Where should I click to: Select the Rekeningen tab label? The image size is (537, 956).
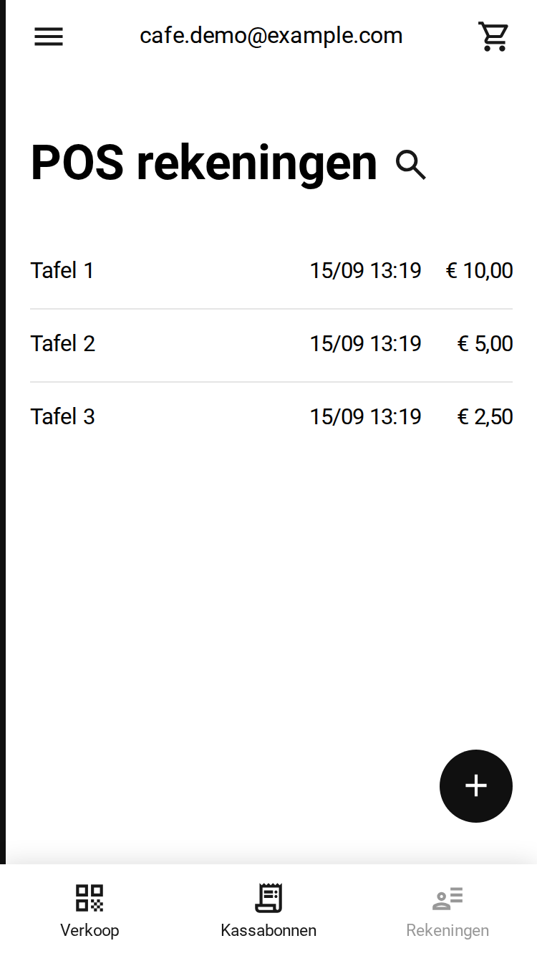point(447,930)
